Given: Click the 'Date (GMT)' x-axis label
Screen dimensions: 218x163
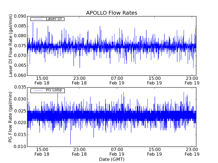Looking at the screenshot, I should 111,159.
